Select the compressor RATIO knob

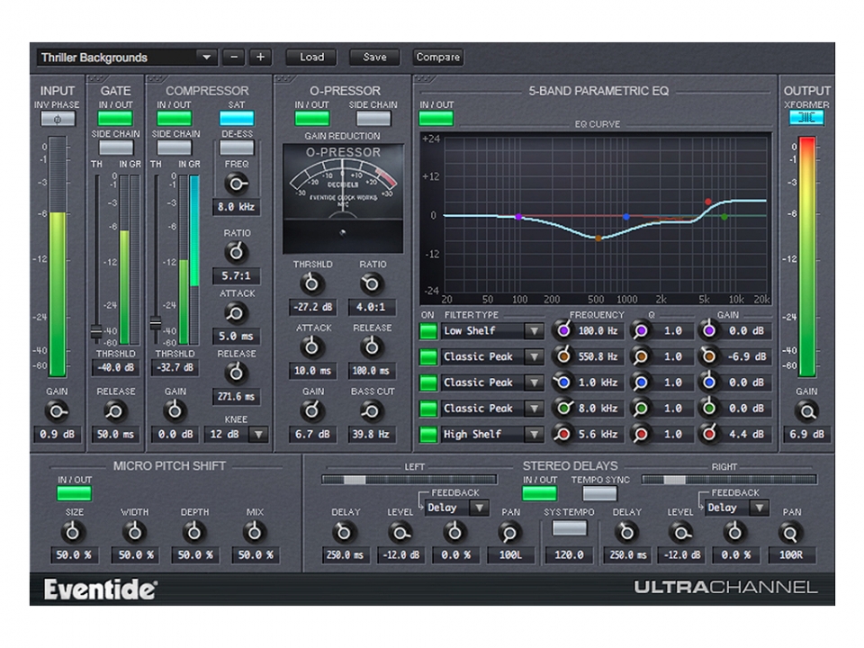(237, 250)
